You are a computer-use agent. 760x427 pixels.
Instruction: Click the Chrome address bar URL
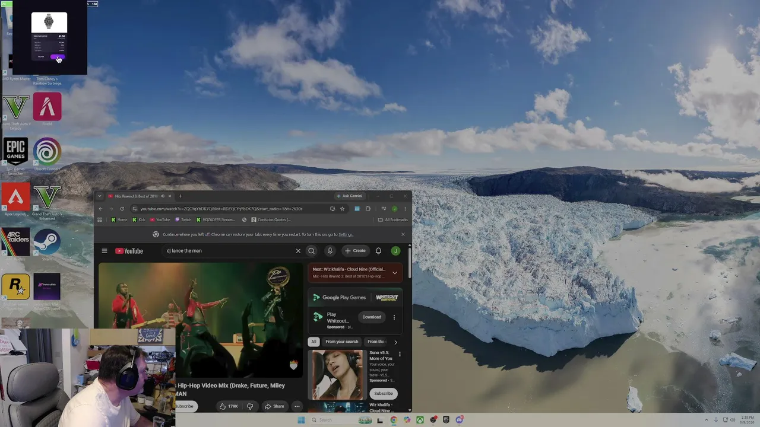(x=221, y=209)
